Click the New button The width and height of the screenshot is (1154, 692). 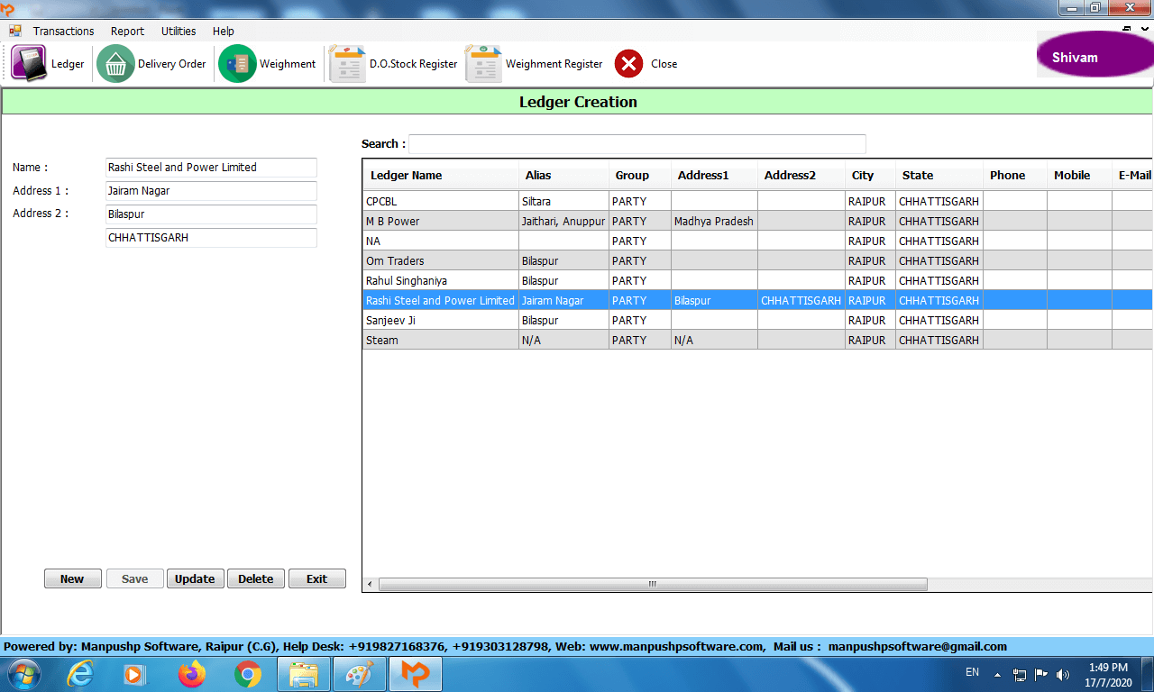click(72, 578)
